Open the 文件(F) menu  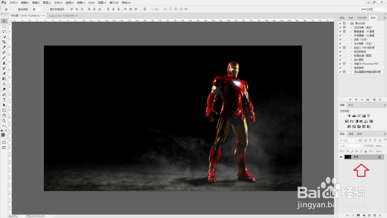click(14, 3)
